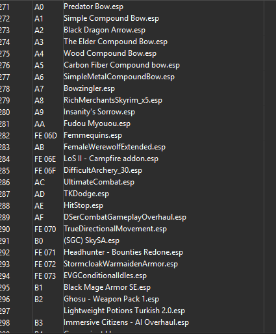276x334 pixels.
Task: Click mod index A1 cell
Action: (x=39, y=19)
